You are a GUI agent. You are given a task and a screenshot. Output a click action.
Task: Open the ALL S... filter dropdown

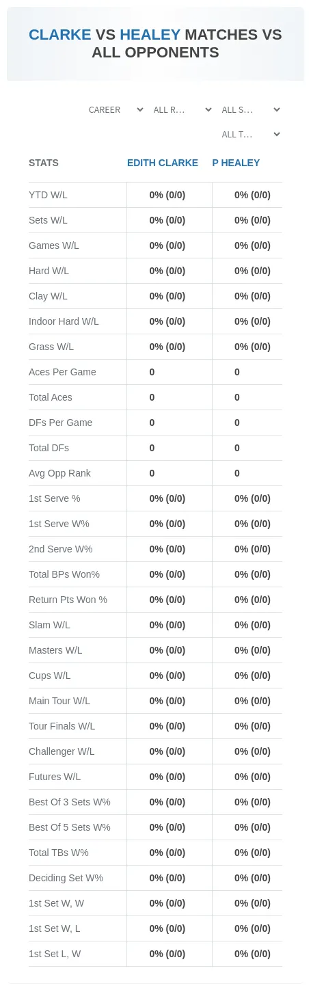(251, 110)
